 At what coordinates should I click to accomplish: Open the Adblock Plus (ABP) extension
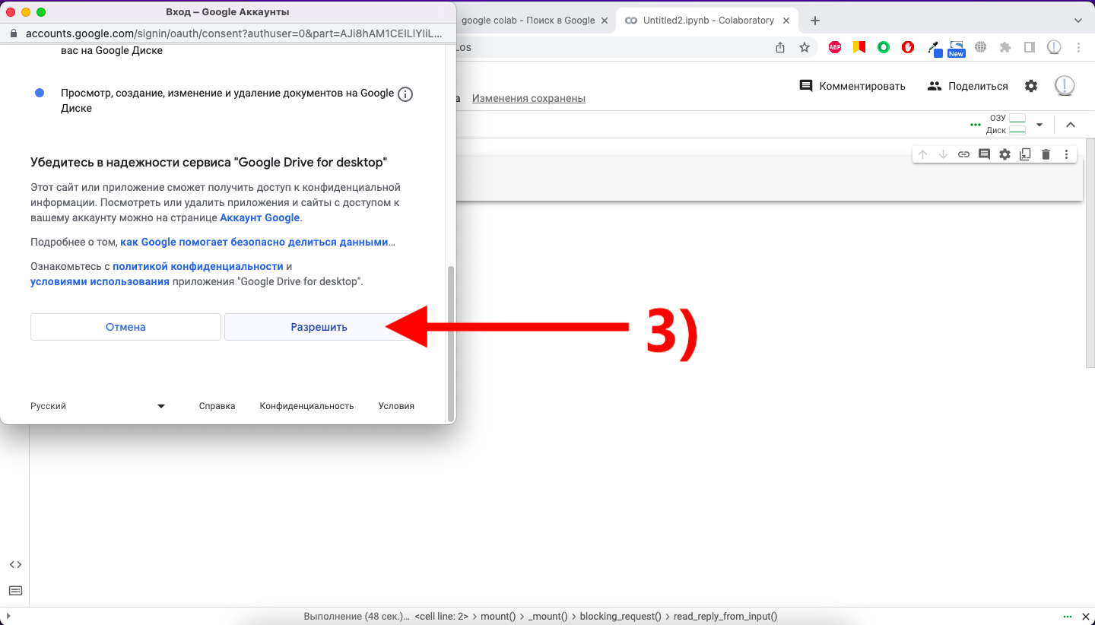(x=835, y=47)
